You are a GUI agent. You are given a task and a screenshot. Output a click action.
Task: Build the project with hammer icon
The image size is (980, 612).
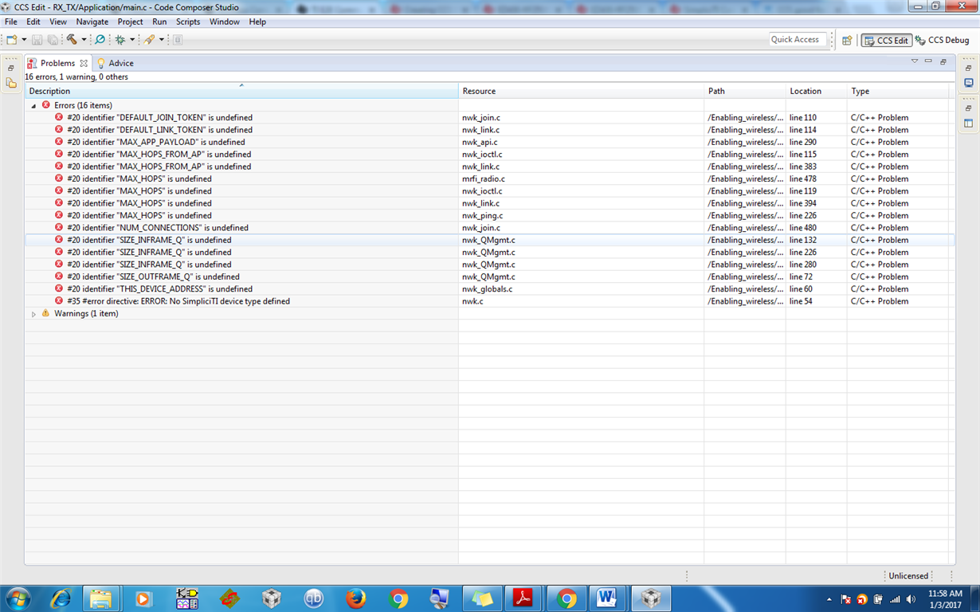coord(72,40)
